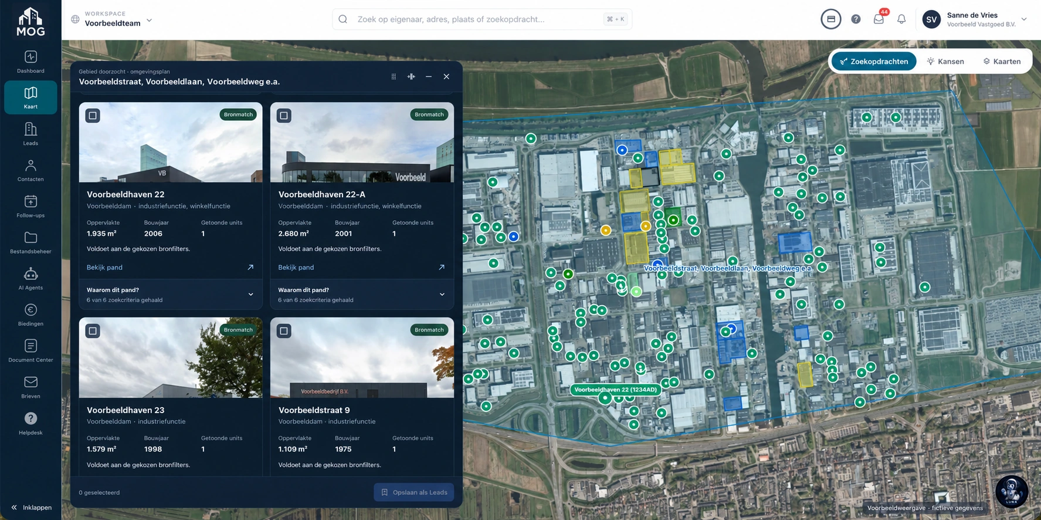Open the Voorbeeldstraat 9 property photo
The width and height of the screenshot is (1041, 520).
point(362,358)
